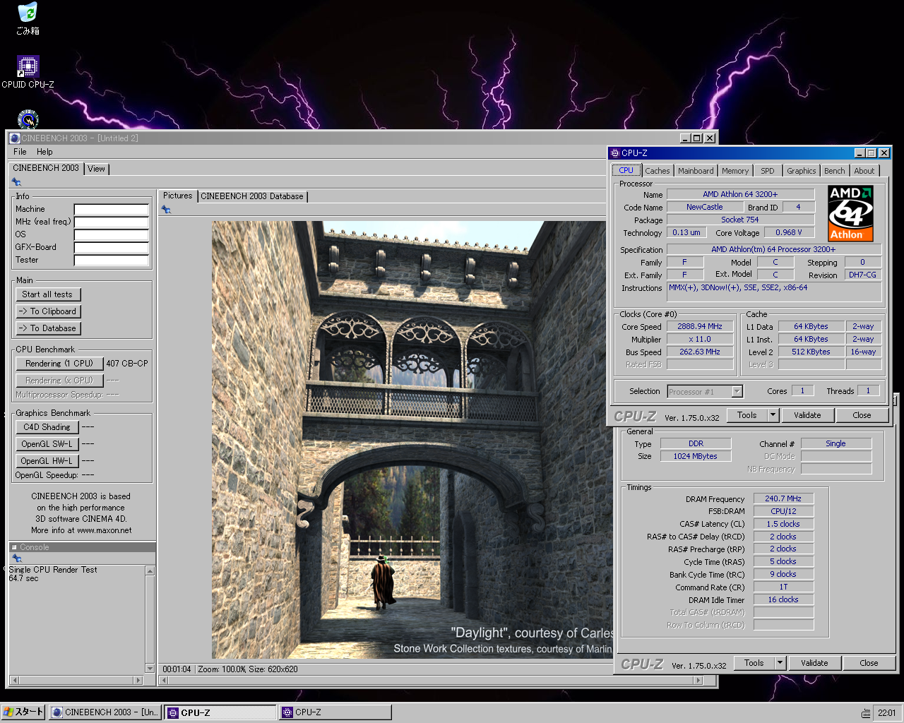Click the Tester input field
Viewport: 904px width, 723px height.
coord(112,261)
